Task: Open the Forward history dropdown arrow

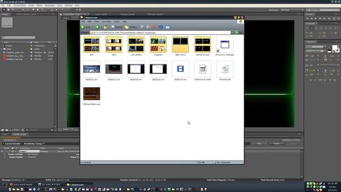Action: 101,27
